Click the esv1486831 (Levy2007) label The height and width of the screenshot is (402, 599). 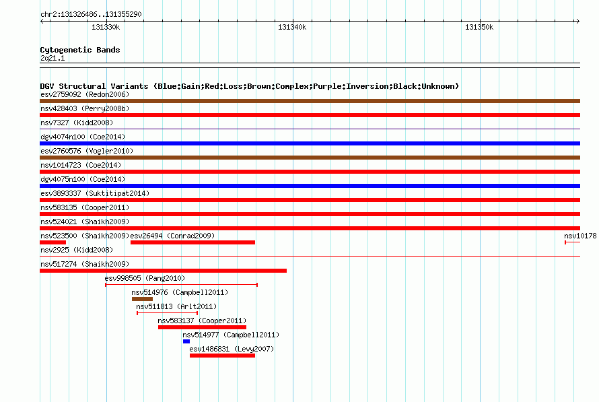pos(232,349)
